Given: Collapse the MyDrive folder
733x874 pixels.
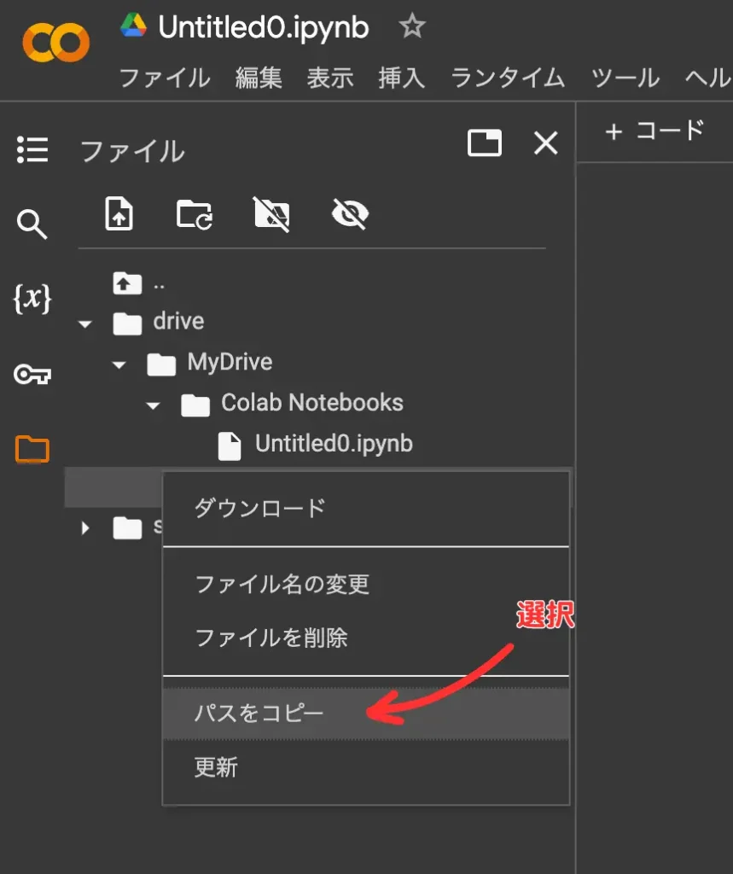Looking at the screenshot, I should coord(119,364).
